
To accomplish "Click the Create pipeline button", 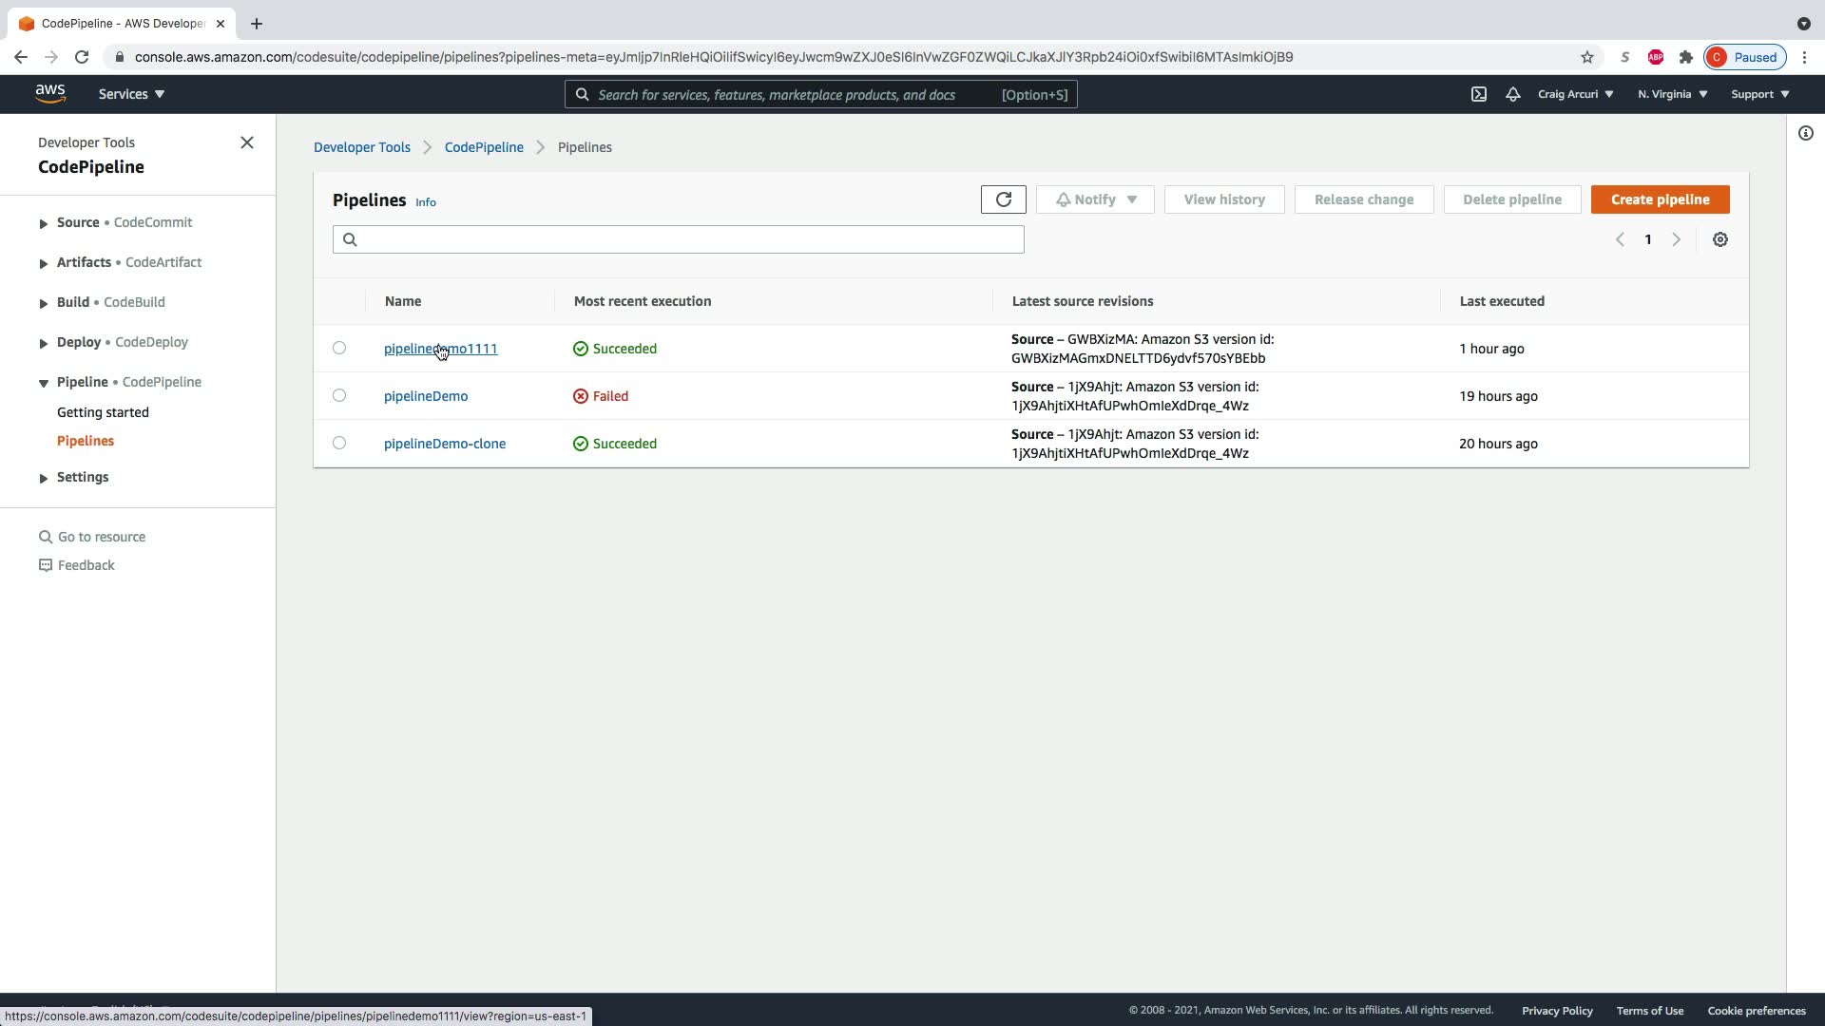I will point(1660,199).
